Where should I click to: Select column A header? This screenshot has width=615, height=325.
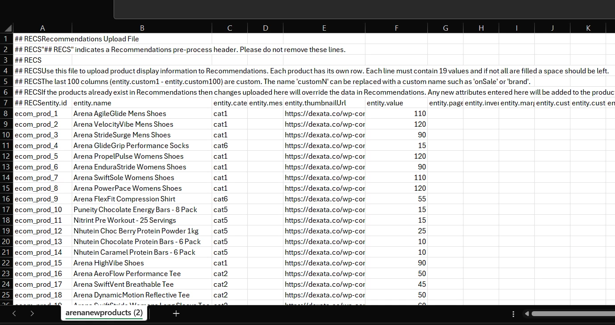42,28
